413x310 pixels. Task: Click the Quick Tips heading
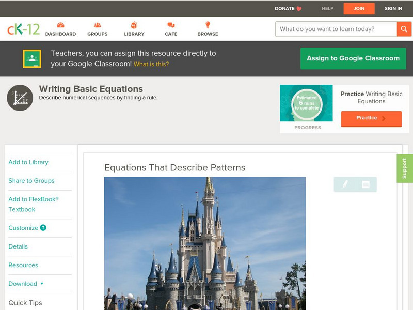(x=25, y=303)
